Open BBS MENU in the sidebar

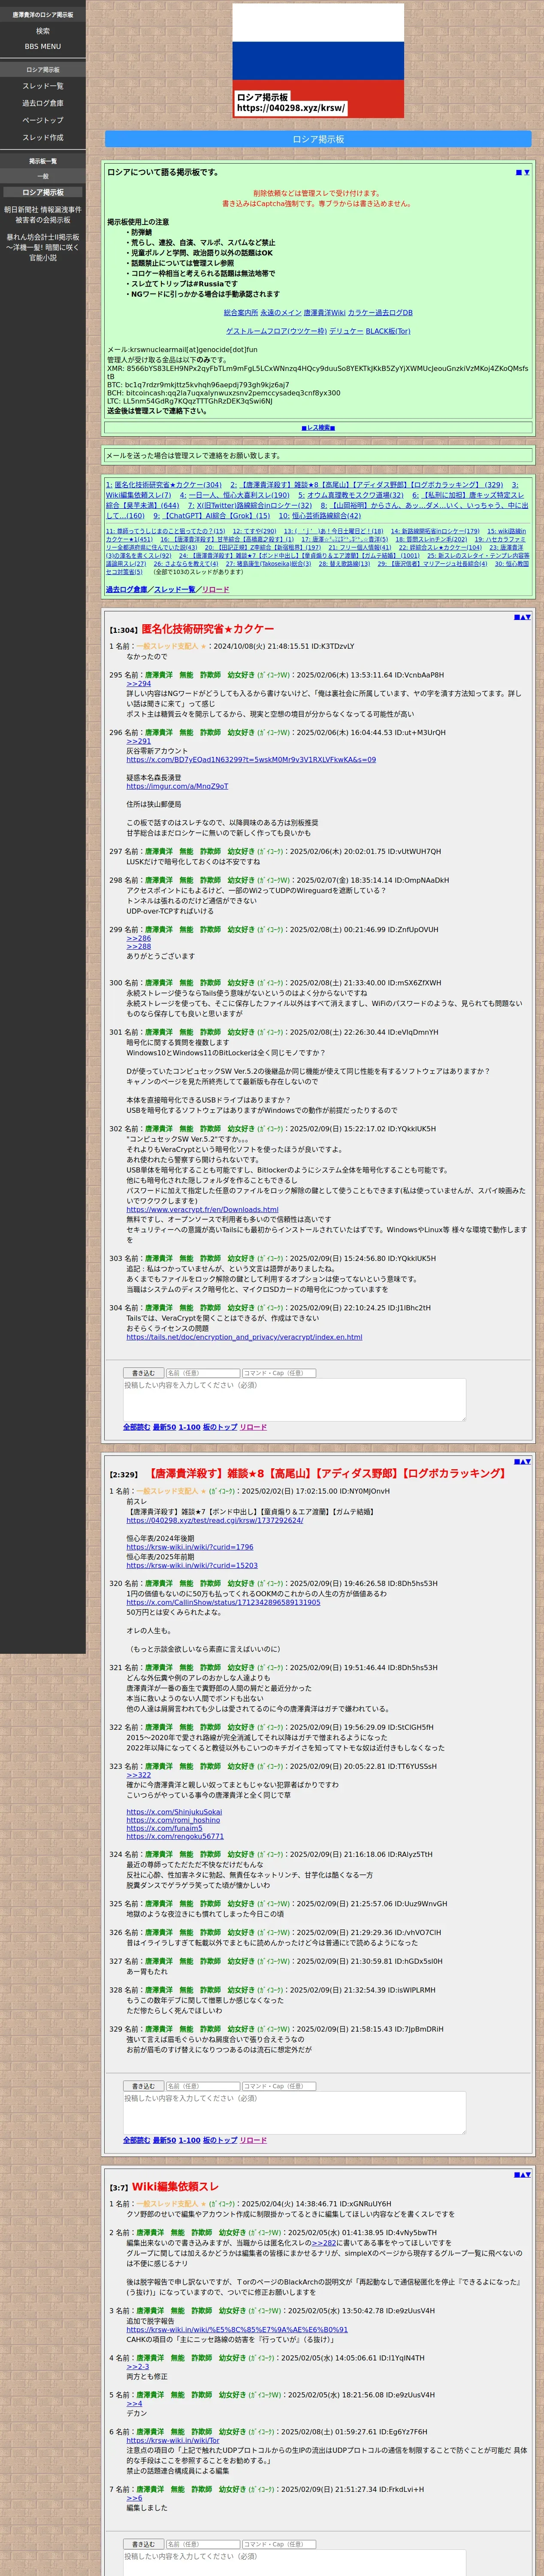click(x=43, y=46)
